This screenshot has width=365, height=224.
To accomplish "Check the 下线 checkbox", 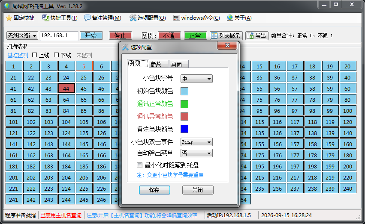I will (x=56, y=55).
